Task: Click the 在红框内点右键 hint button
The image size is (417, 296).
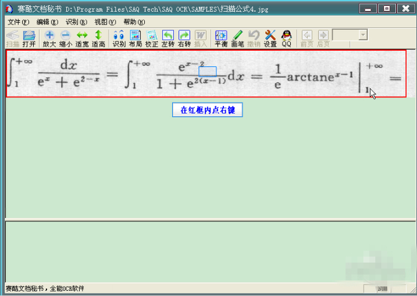Action: click(207, 110)
